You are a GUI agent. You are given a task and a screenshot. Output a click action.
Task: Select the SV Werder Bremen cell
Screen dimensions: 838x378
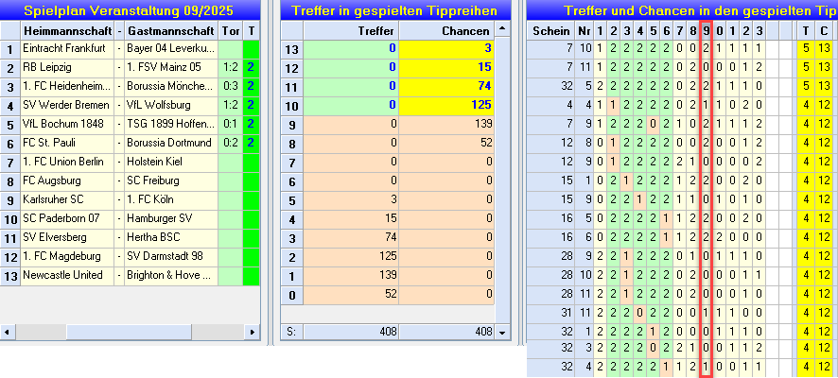pyautogui.click(x=67, y=106)
